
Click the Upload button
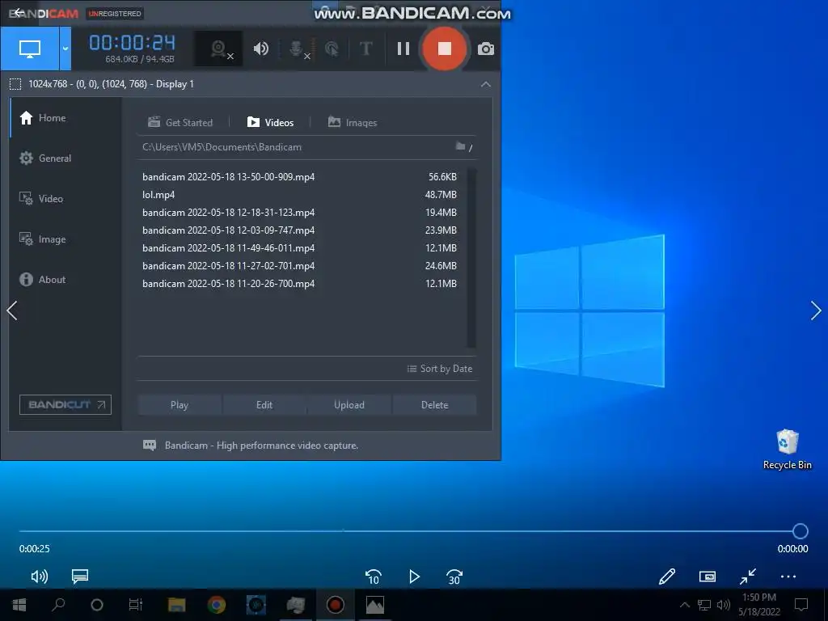(349, 405)
